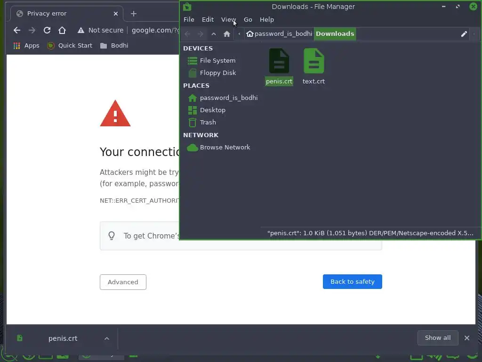Open the Apps bookmark shortcut

(x=26, y=46)
